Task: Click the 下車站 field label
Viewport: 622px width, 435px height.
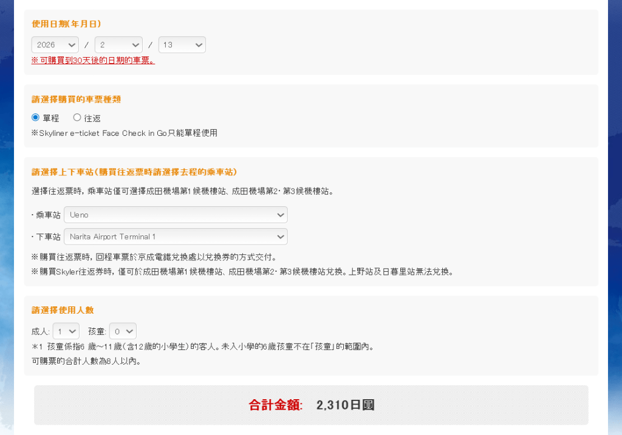Action: (47, 237)
